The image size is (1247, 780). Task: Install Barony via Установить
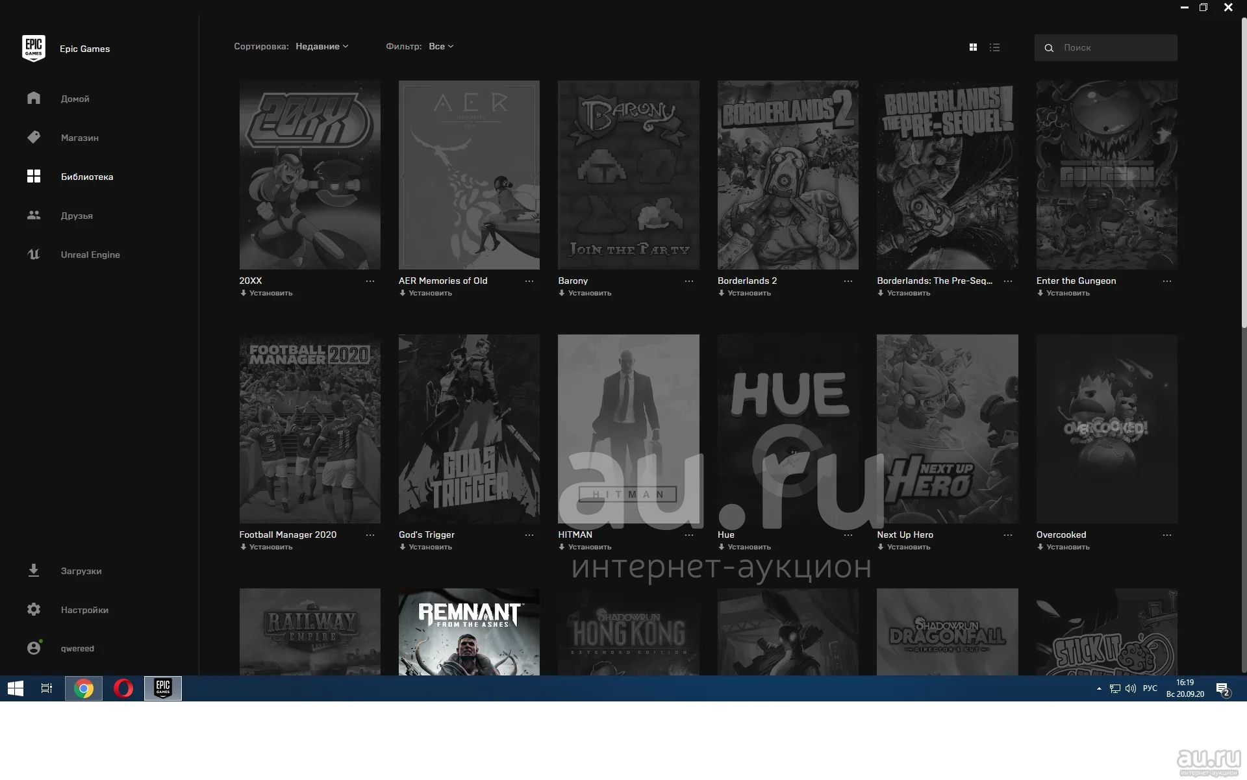[585, 293]
